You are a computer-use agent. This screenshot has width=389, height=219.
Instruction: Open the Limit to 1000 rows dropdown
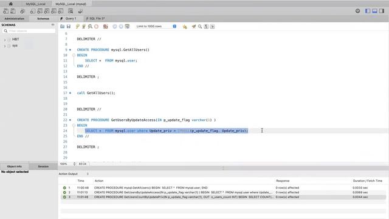(156, 26)
